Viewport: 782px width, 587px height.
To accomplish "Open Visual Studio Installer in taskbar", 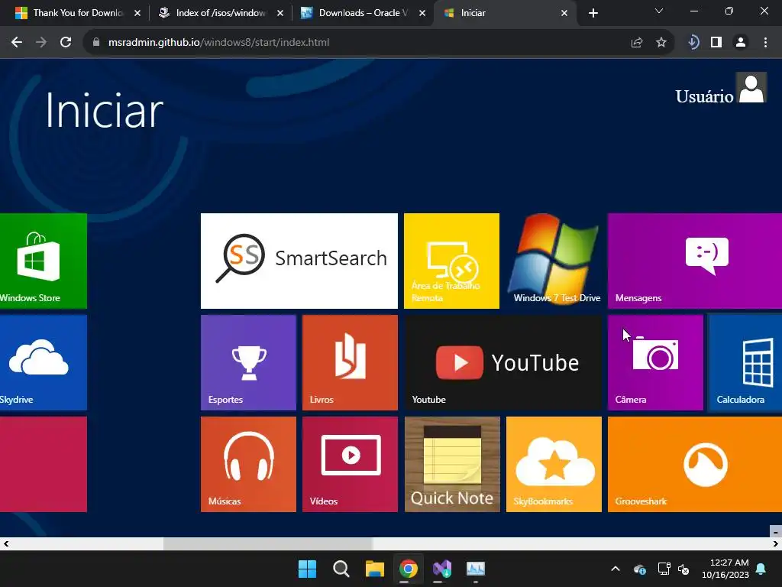I will tap(442, 569).
